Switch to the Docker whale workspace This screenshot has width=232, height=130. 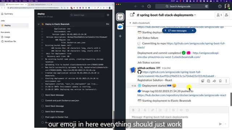pos(120,27)
